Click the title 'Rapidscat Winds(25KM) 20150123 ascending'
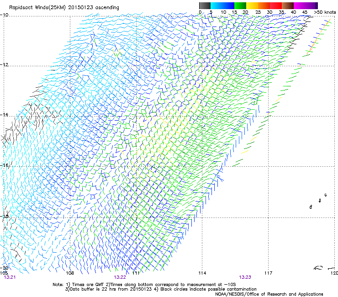 click(x=64, y=8)
